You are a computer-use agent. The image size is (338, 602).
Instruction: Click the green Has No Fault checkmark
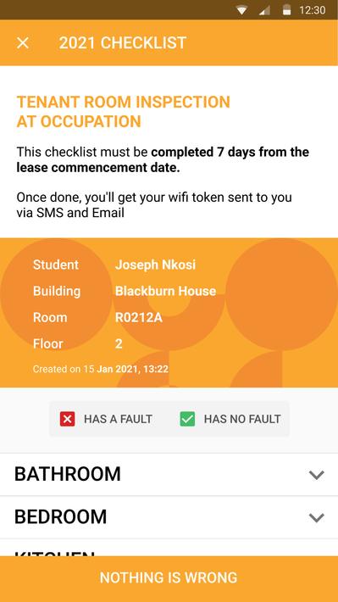[187, 419]
